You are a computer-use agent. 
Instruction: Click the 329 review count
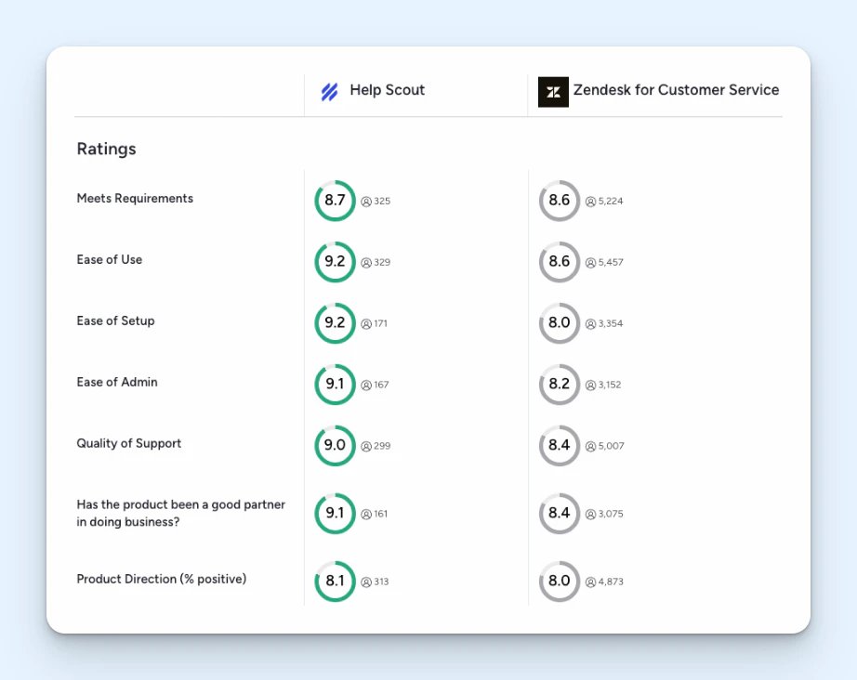tap(382, 262)
